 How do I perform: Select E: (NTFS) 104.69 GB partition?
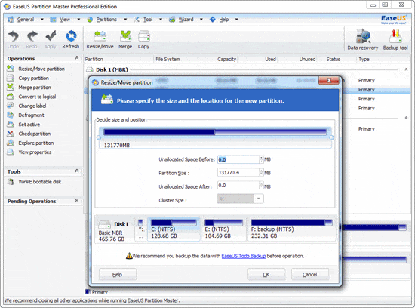[x=223, y=229]
